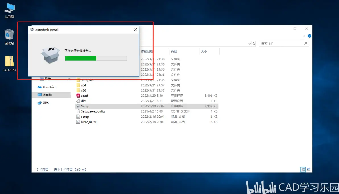Click the 网络 network icon in sidebar
The width and height of the screenshot is (339, 194).
pos(39,103)
